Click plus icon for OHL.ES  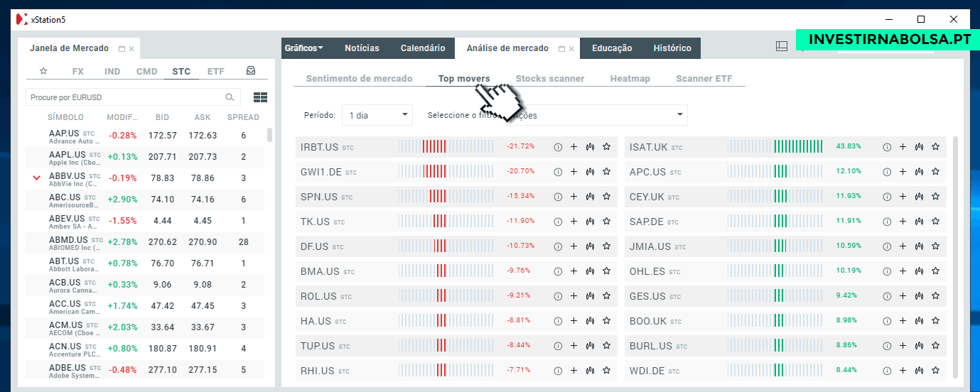coord(903,271)
